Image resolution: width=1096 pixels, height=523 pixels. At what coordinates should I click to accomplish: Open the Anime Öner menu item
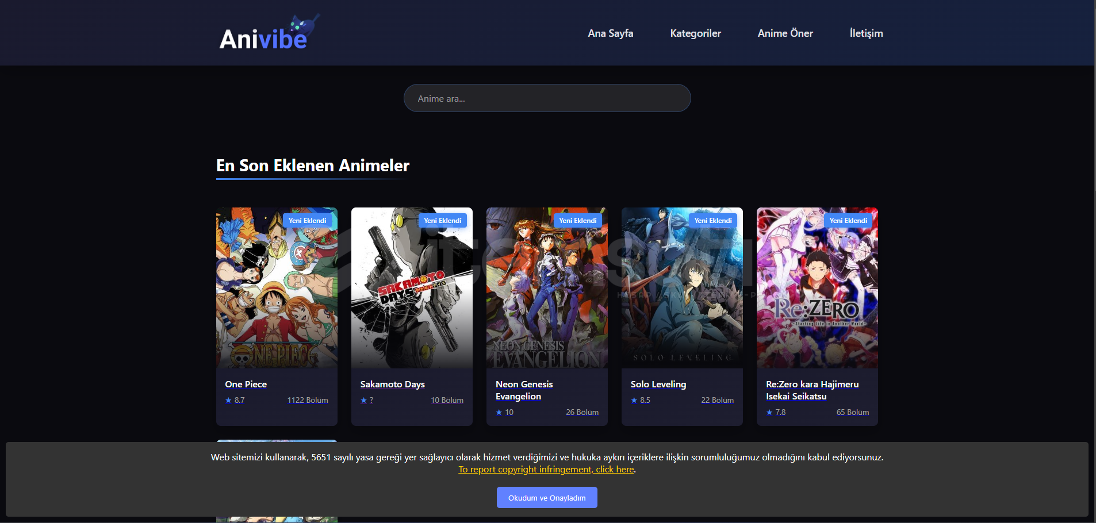[x=785, y=33]
